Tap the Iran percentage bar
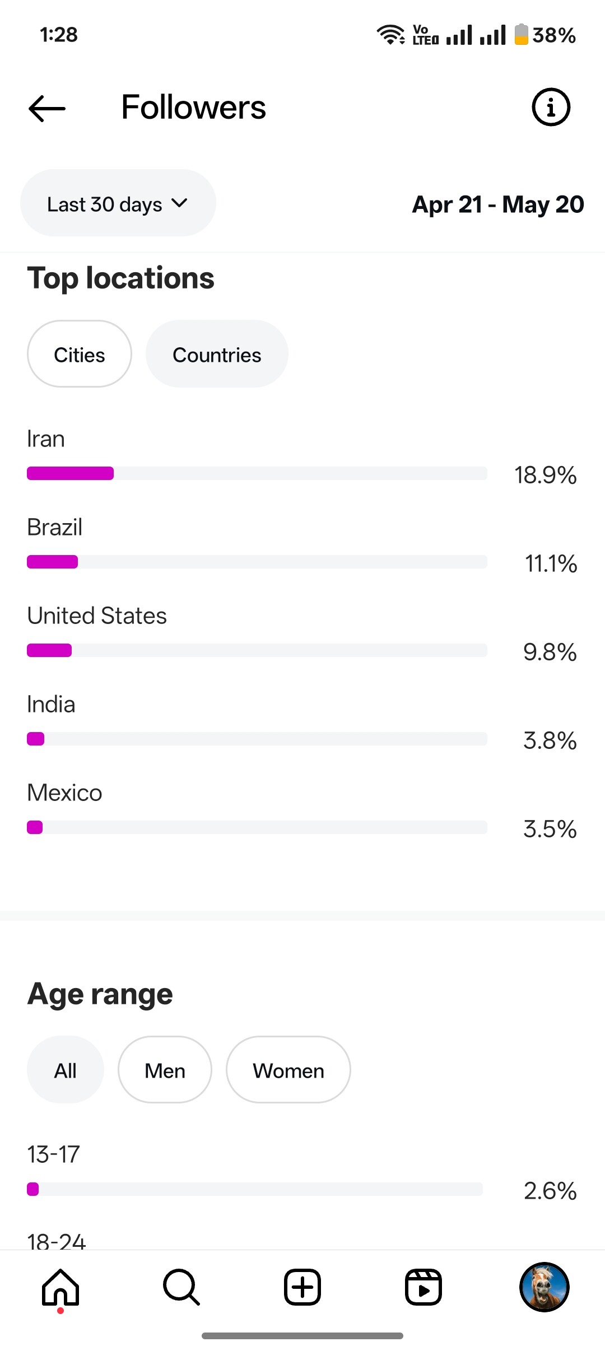The height and width of the screenshot is (1351, 605). [x=257, y=473]
